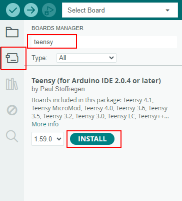Open the Sketchbook folder icon
Viewport: 182px width, 201px height.
[12, 32]
